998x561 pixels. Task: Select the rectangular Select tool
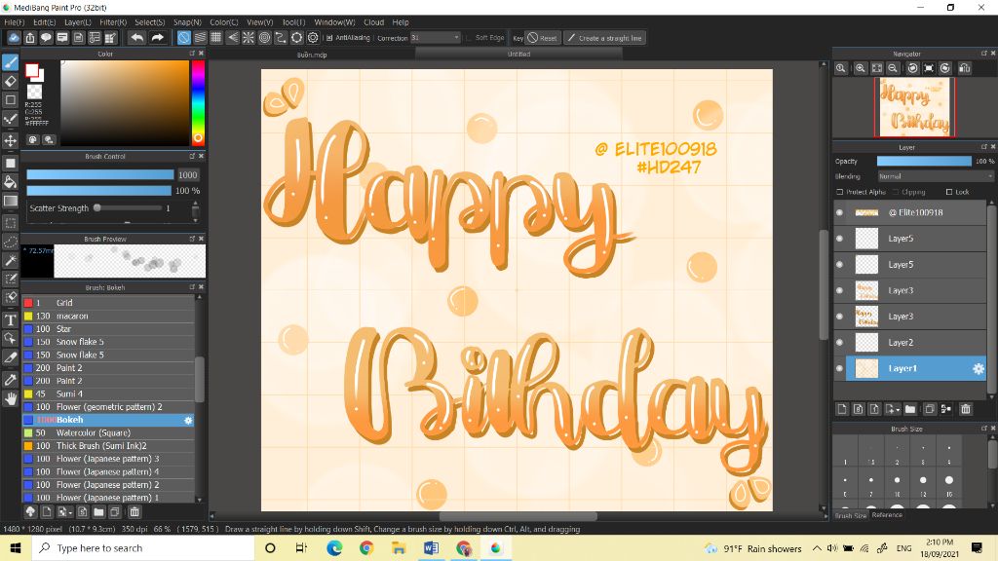[x=10, y=223]
